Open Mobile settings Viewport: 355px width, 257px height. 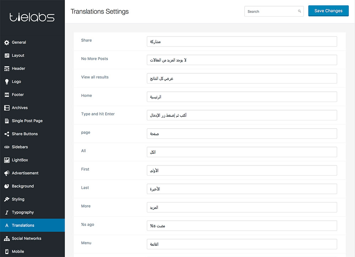click(32, 252)
